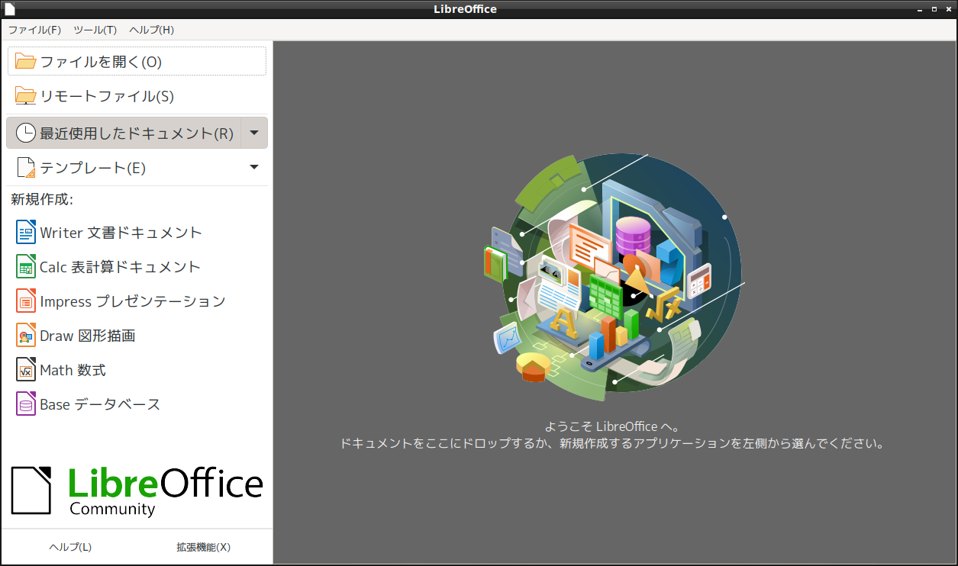The image size is (958, 566).
Task: Click the Impress プレゼンテーション label
Action: pos(133,301)
